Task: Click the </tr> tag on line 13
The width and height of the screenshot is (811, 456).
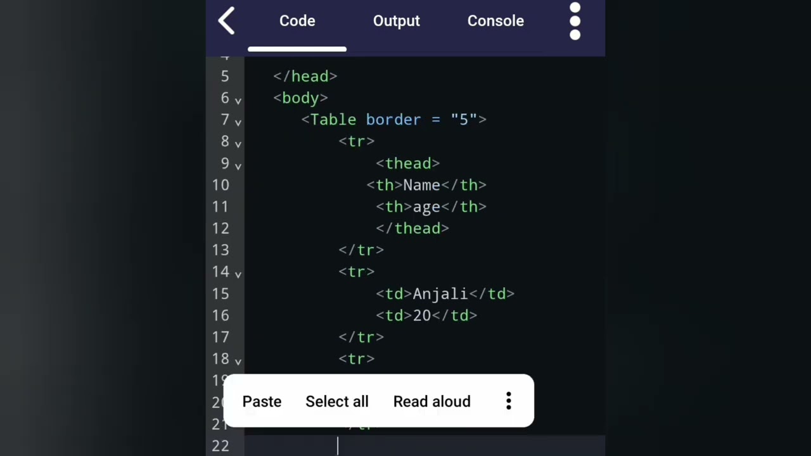Action: 361,250
